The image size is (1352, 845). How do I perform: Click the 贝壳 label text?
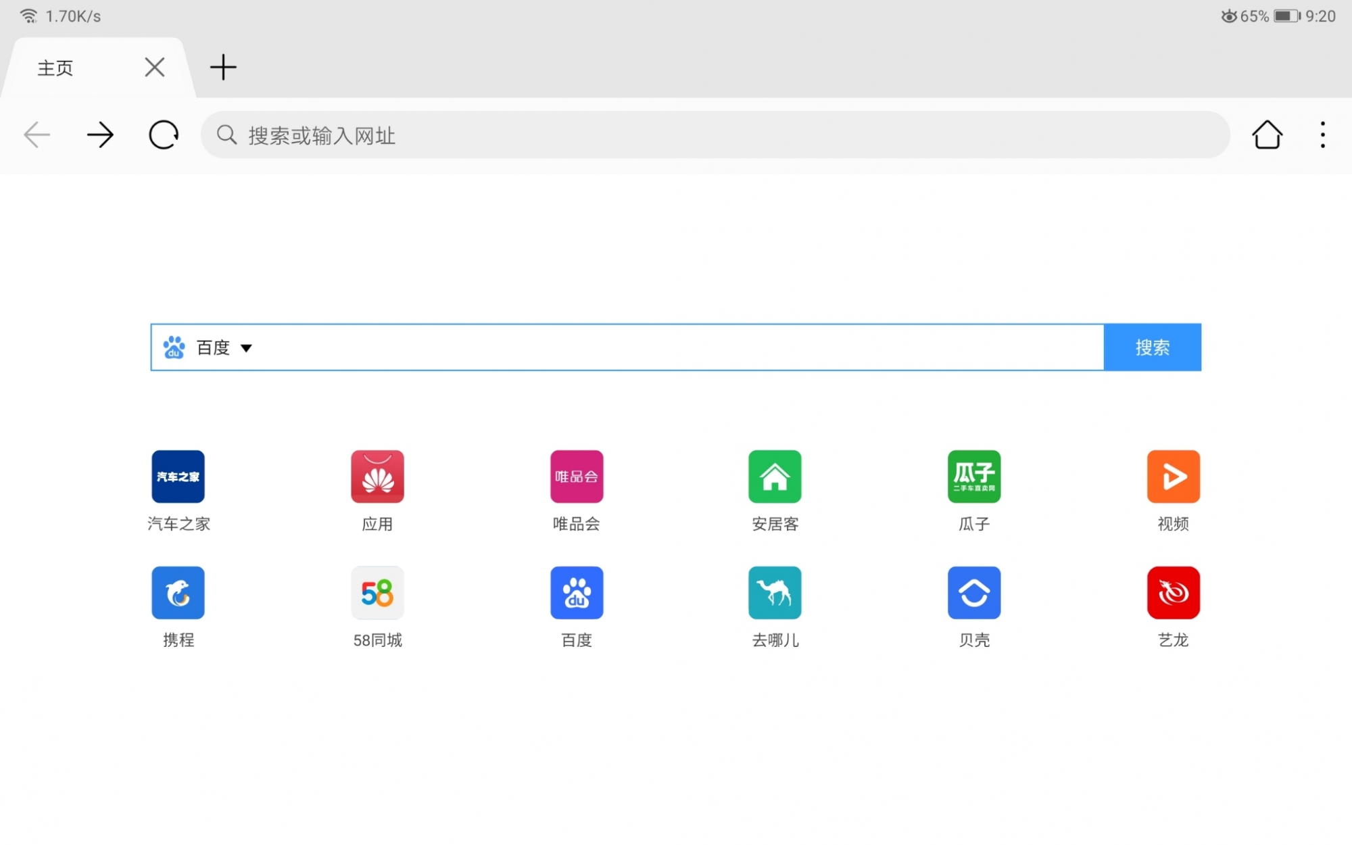tap(974, 640)
